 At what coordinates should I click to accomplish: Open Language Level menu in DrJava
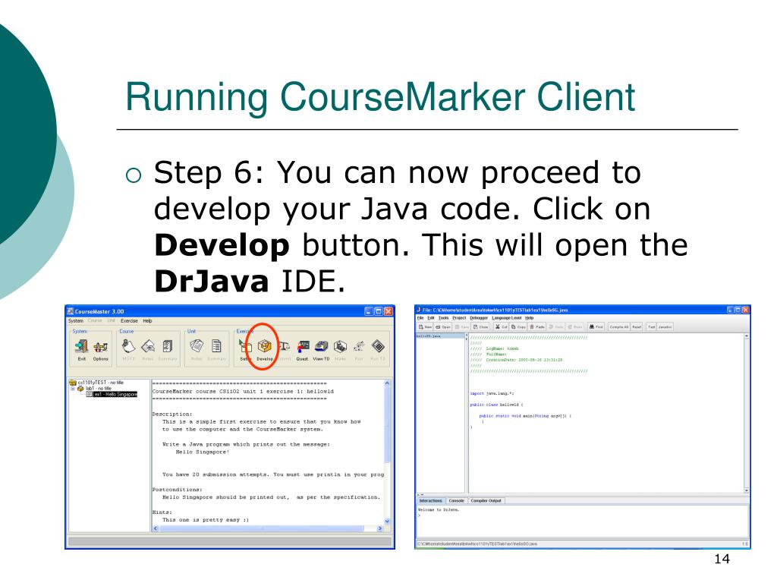click(507, 318)
